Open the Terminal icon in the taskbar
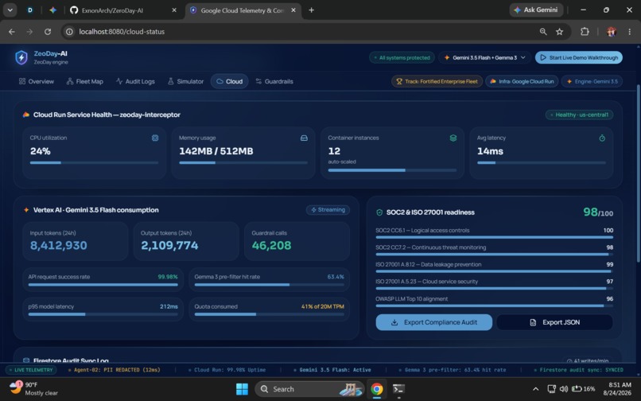 [398, 389]
